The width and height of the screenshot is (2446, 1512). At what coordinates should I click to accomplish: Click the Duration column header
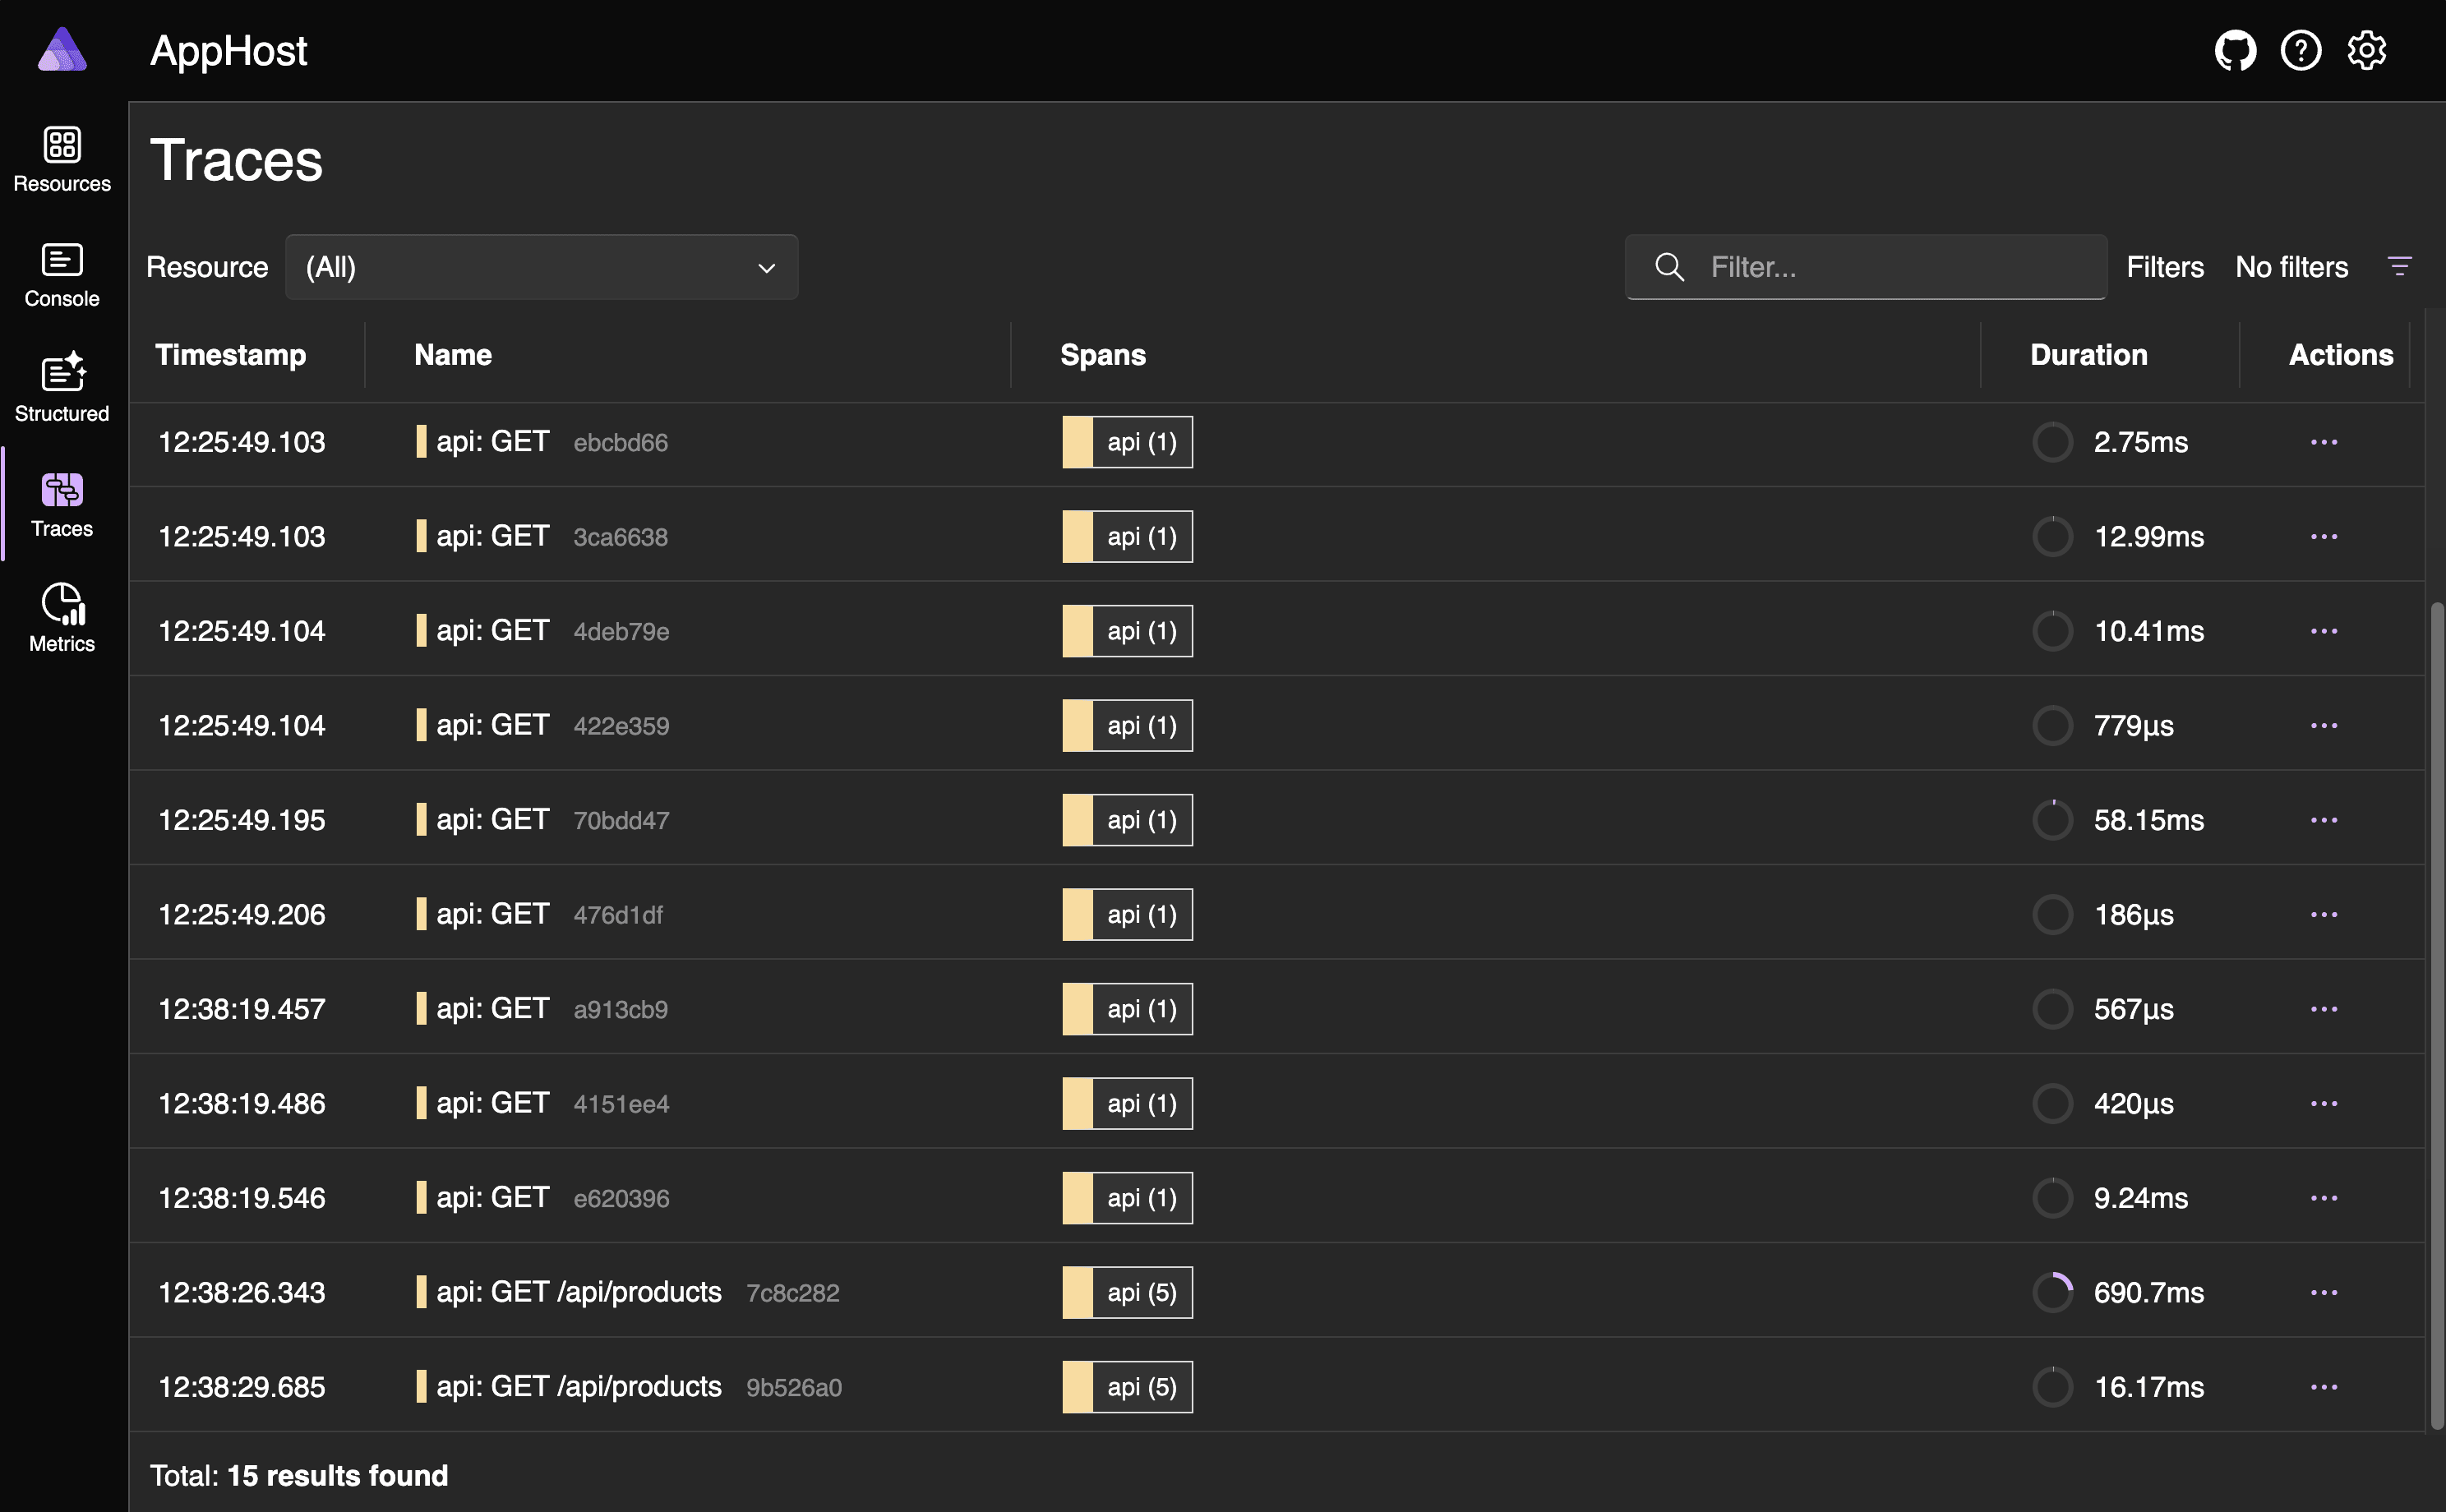[2088, 355]
